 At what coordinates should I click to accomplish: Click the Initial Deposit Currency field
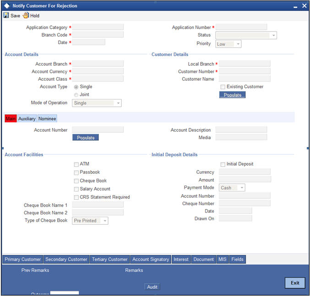tap(245, 172)
